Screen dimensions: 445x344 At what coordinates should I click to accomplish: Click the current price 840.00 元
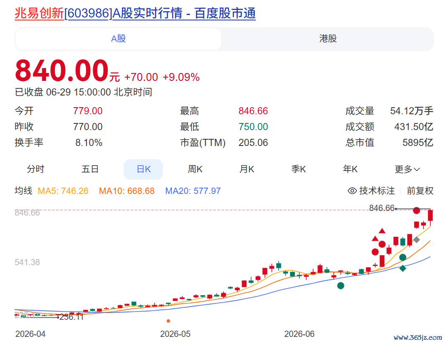[x=67, y=70]
